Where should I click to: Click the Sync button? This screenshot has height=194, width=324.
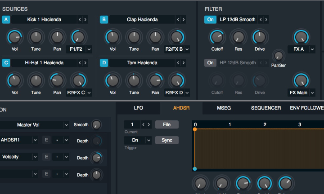click(167, 140)
